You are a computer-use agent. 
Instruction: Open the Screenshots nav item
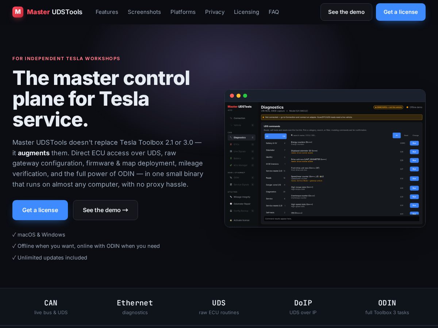click(144, 12)
